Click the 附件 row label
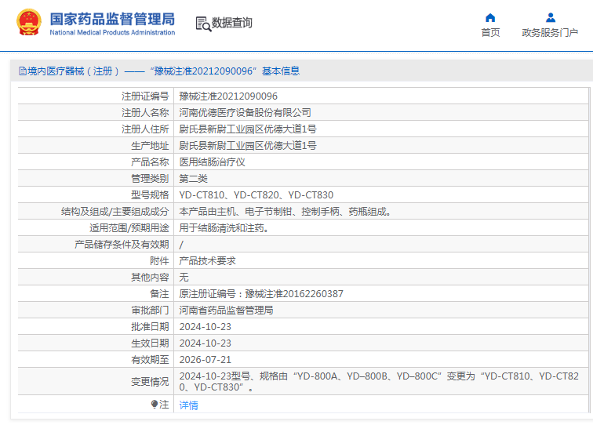The height and width of the screenshot is (425, 593). point(159,261)
